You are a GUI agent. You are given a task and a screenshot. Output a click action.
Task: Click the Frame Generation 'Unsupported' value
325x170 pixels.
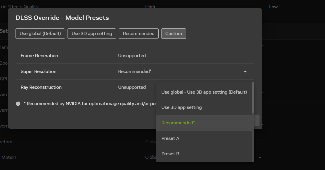point(132,56)
